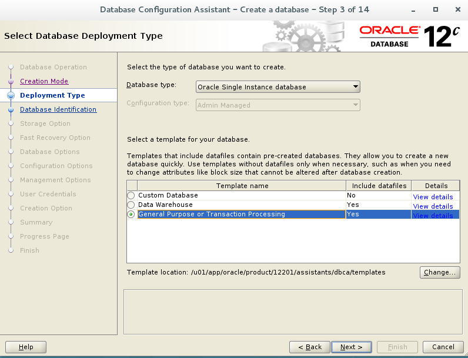This screenshot has width=468, height=358.
Task: Click the 'Yes' datafiles cell for Data Warehouse
Action: click(x=379, y=205)
